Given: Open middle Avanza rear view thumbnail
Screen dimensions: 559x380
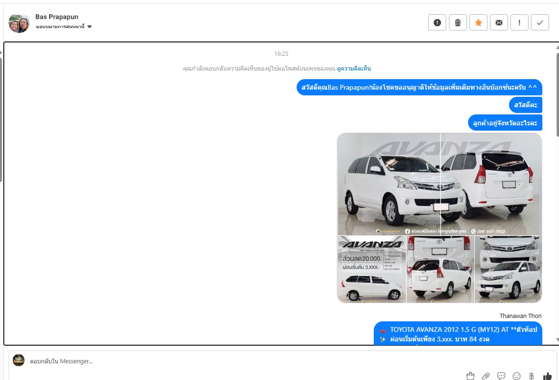Looking at the screenshot, I should pos(440,269).
